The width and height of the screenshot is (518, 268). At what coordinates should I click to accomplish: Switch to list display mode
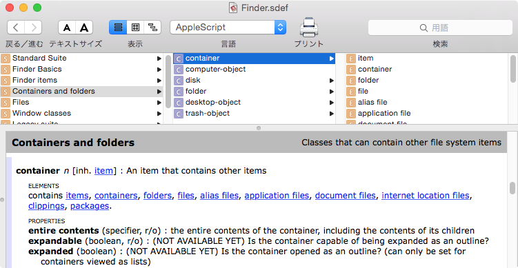coord(118,28)
